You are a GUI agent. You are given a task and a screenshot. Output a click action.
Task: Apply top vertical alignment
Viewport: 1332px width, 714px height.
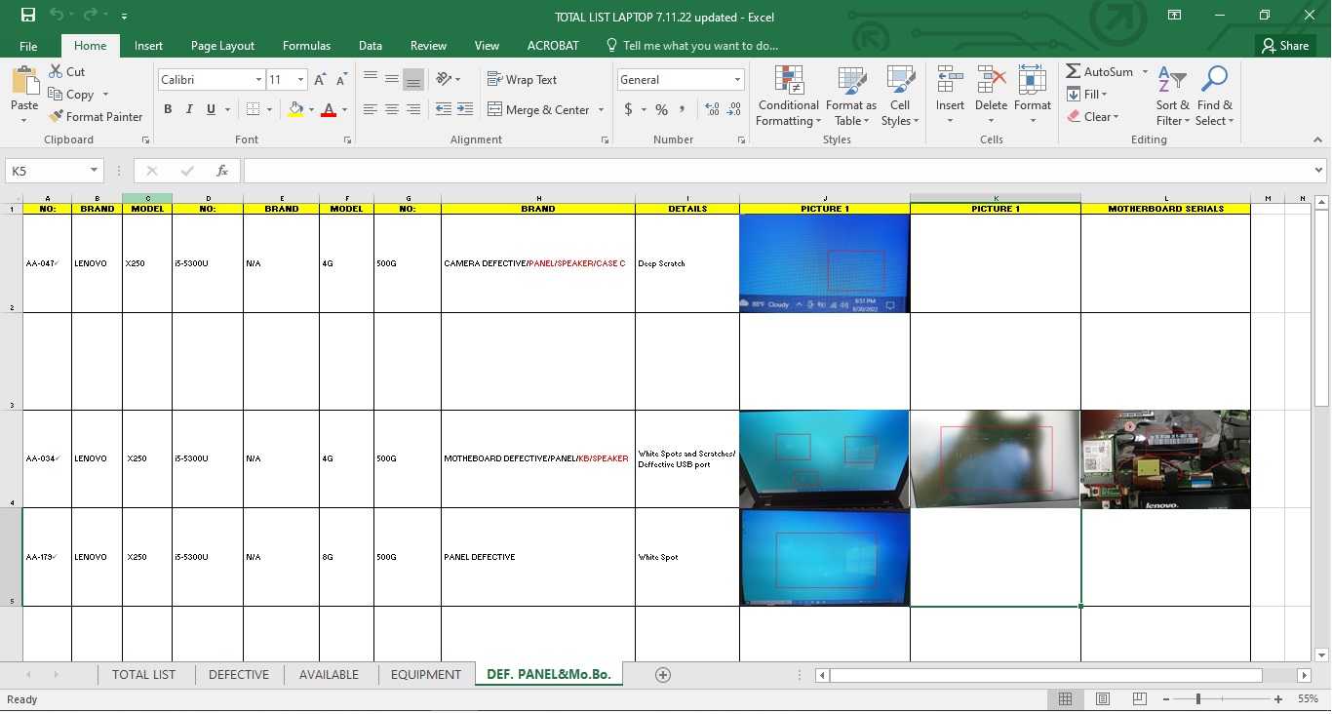[371, 79]
